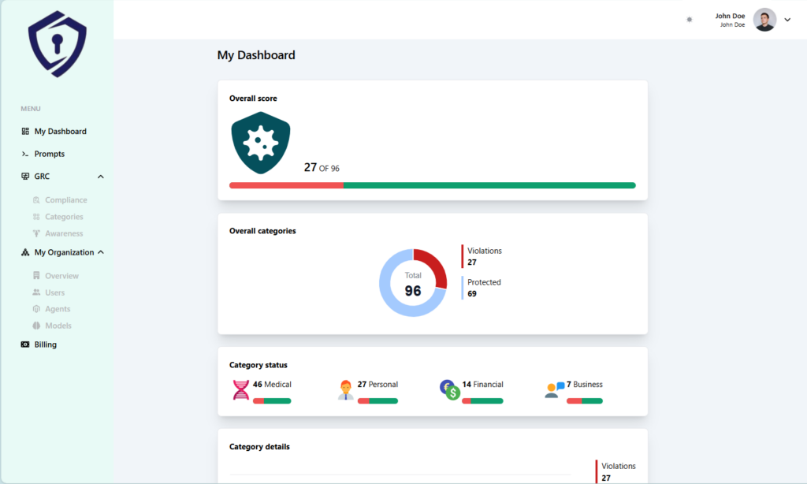Click the Awareness icon in sidebar
This screenshot has height=484, width=807.
pos(36,233)
